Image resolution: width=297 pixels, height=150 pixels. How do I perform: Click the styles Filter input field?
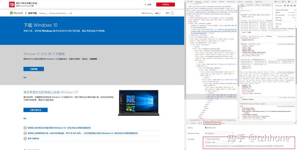coord(256,8)
